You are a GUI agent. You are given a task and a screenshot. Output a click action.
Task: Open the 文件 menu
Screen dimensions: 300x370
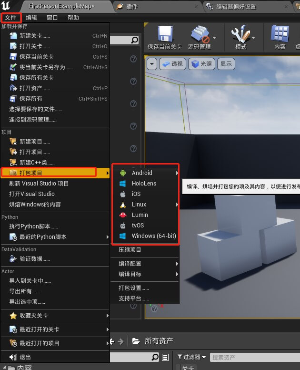tap(10, 18)
